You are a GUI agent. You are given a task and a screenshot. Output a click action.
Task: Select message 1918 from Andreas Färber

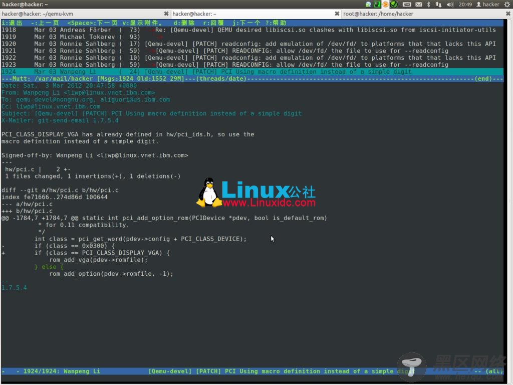(252, 30)
